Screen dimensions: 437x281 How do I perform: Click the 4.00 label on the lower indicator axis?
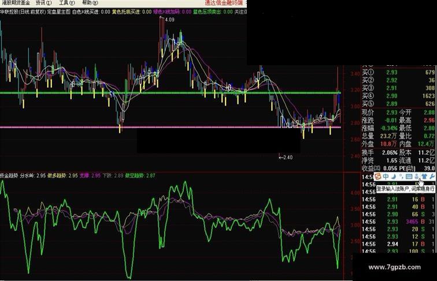click(355, 193)
